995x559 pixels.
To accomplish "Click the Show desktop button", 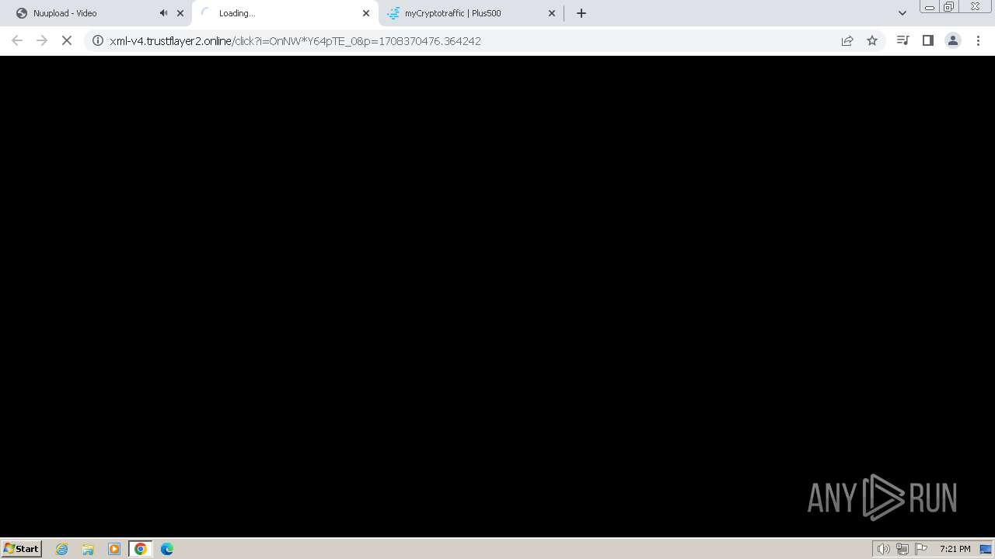I will click(x=986, y=549).
